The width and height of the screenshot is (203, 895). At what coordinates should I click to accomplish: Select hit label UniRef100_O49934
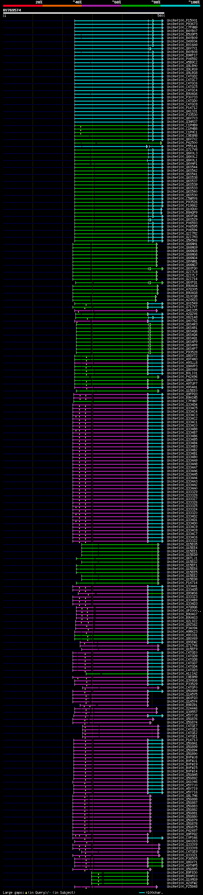pyautogui.click(x=182, y=41)
